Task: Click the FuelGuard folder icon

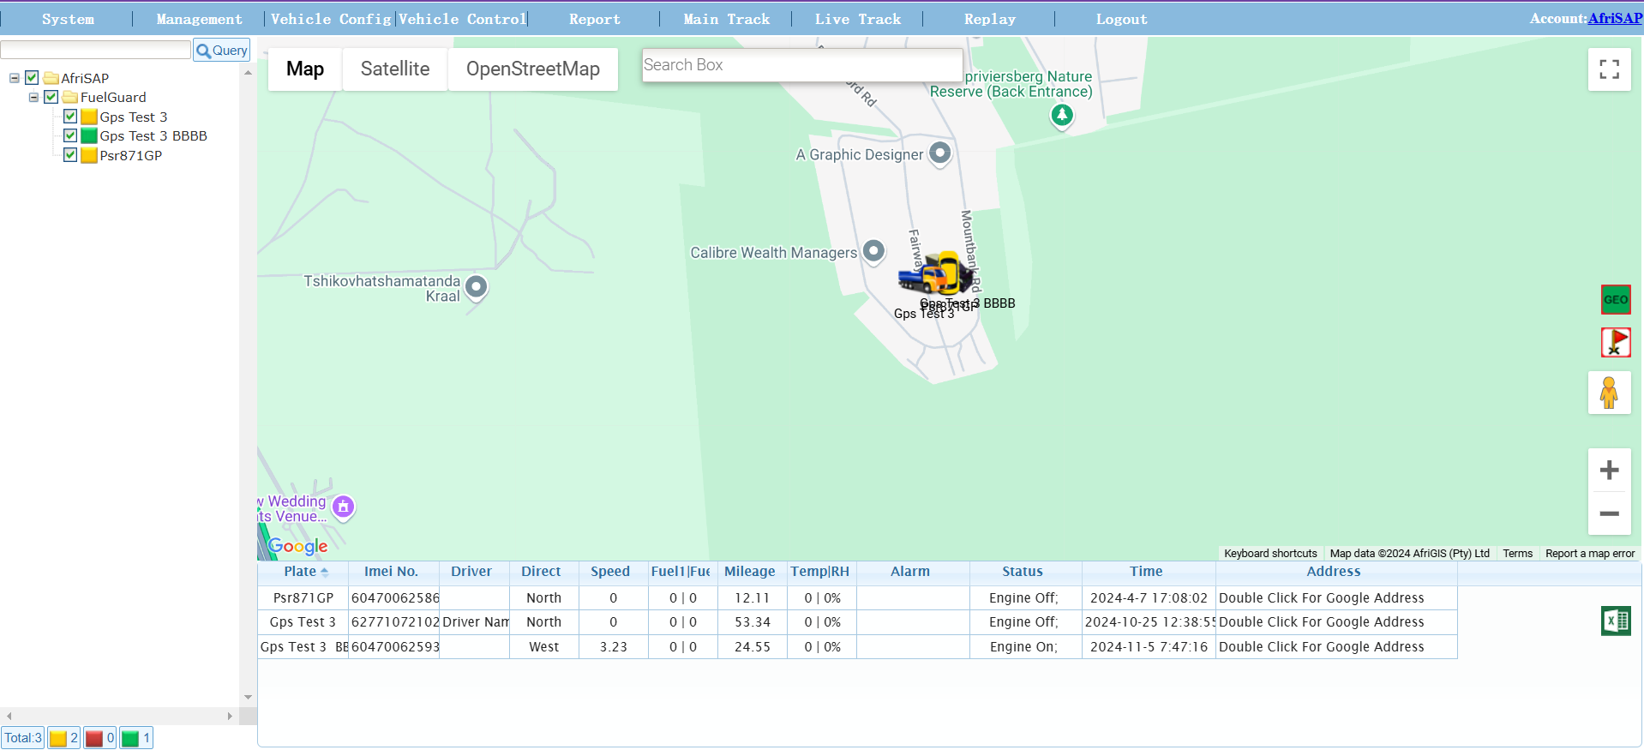Action: pyautogui.click(x=70, y=97)
